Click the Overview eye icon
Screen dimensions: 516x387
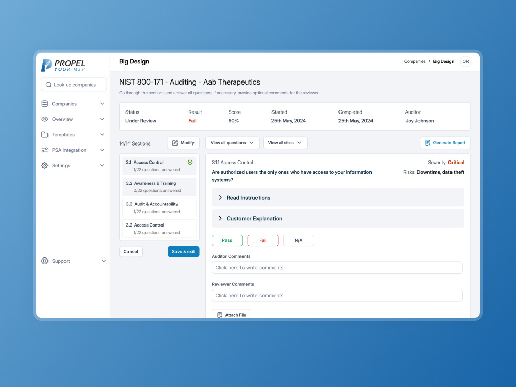click(x=45, y=119)
